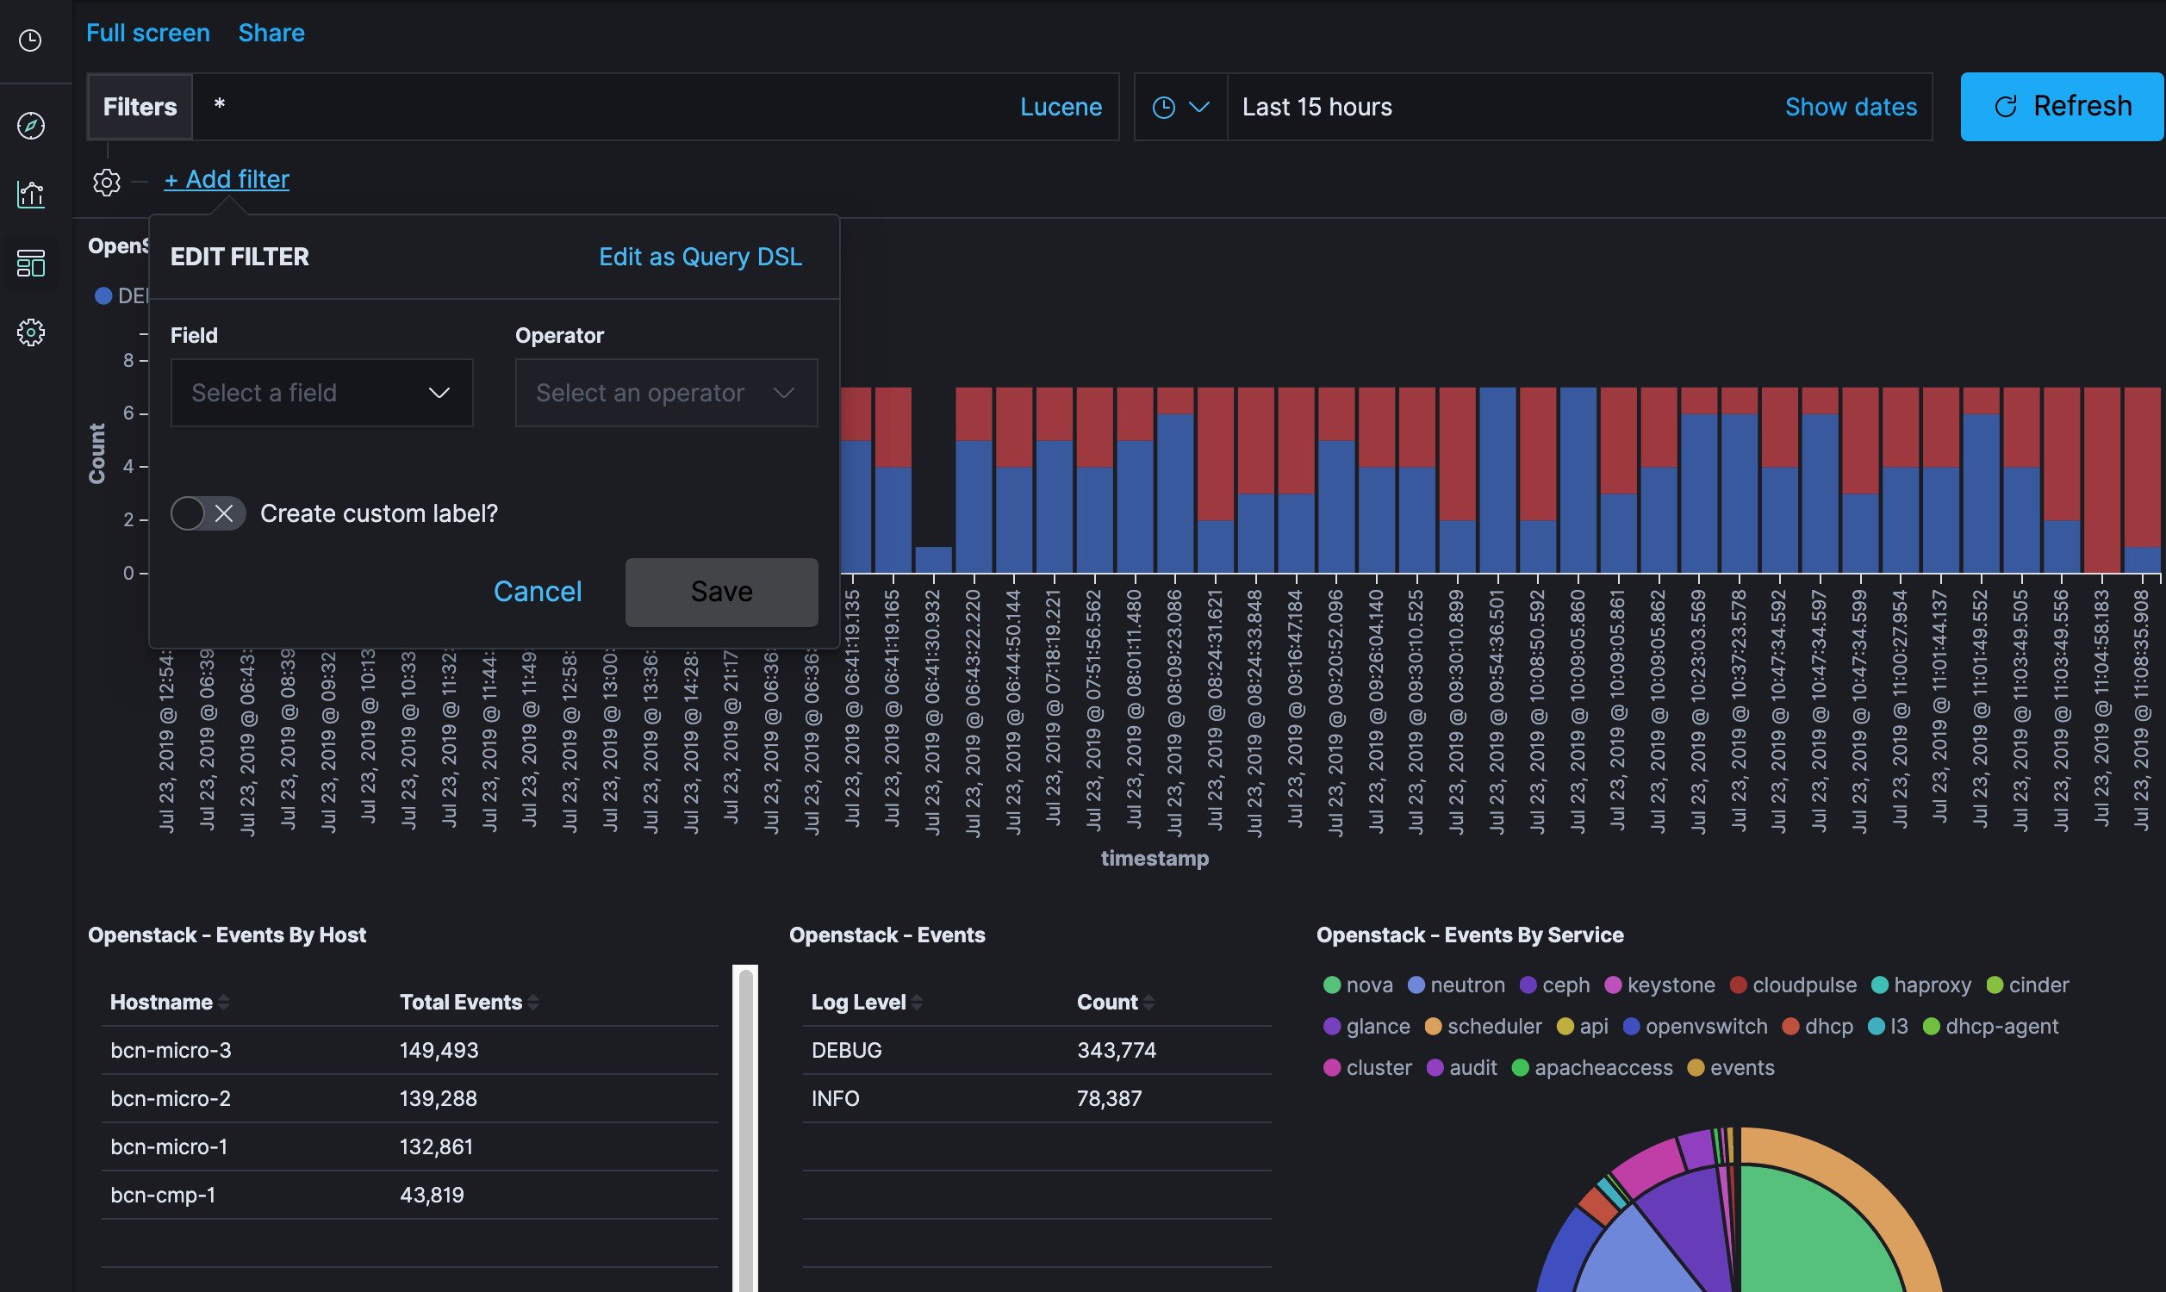The height and width of the screenshot is (1292, 2166).
Task: Open the quick time picker clock menu
Action: 1180,106
